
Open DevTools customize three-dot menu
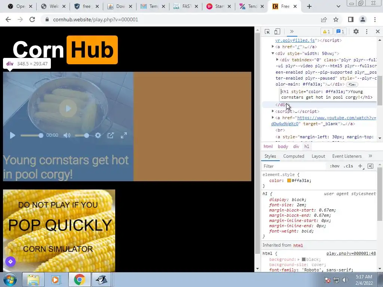pyautogui.click(x=367, y=31)
